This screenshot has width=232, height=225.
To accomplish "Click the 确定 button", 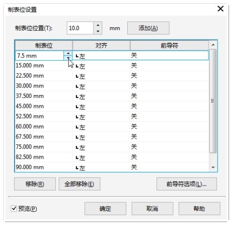I will tap(105, 209).
